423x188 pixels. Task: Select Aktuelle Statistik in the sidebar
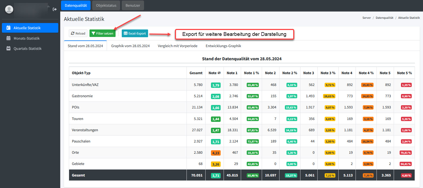pos(30,28)
